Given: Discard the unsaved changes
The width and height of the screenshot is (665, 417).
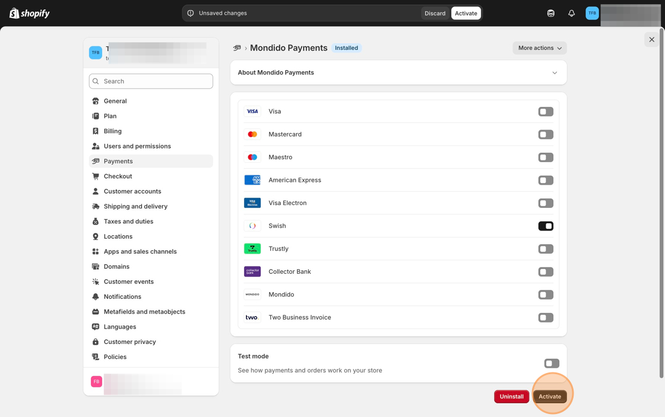Looking at the screenshot, I should pyautogui.click(x=435, y=13).
